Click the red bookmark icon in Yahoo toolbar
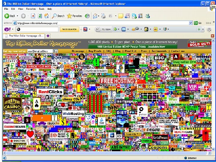This screenshot has height=162, width=216. click(85, 29)
